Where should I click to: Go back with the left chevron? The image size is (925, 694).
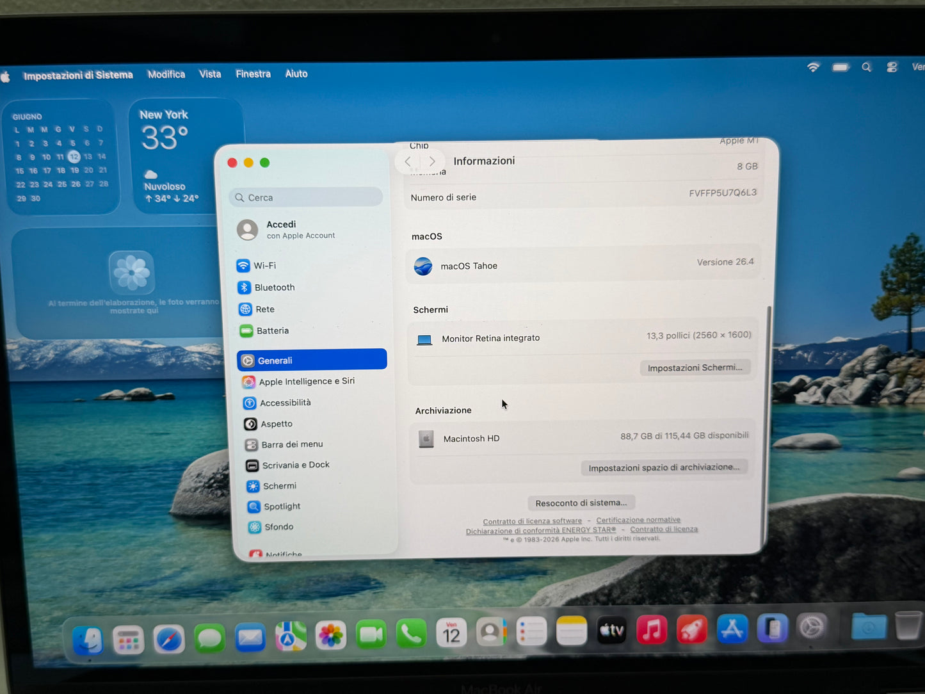tap(408, 161)
